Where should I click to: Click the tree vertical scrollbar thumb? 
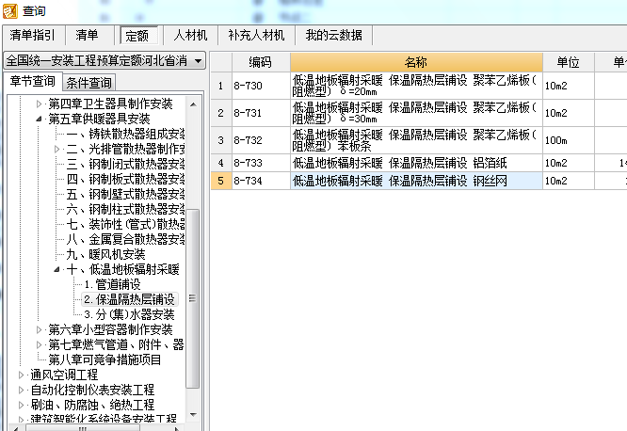click(193, 298)
